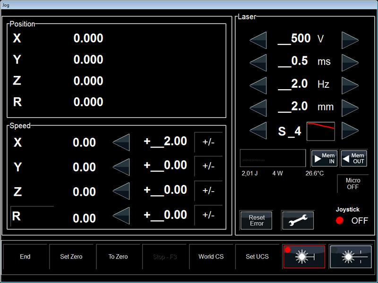Screen dimensions: 378x283
Task: Increase laser voltage with right arrow
Action: [350, 39]
